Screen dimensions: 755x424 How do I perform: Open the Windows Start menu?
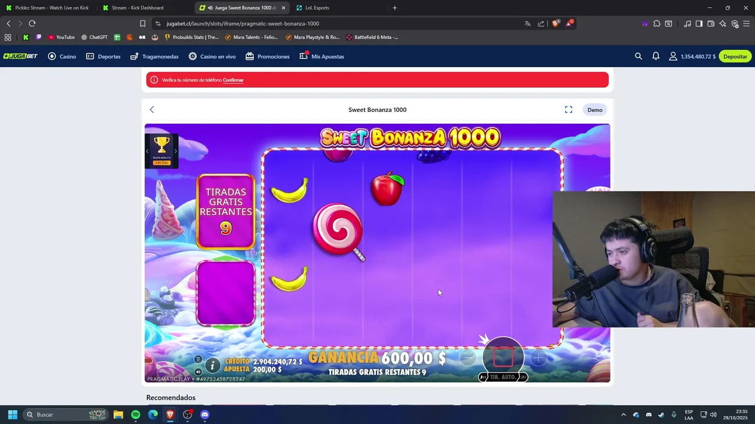[12, 415]
